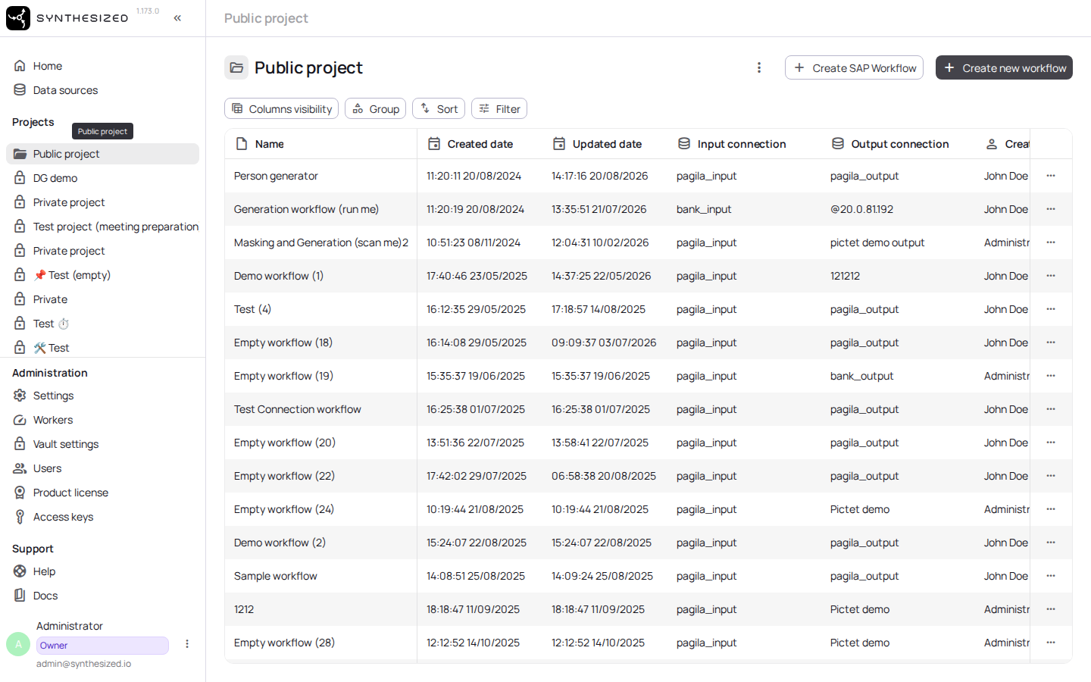Open the Sort options

[439, 108]
